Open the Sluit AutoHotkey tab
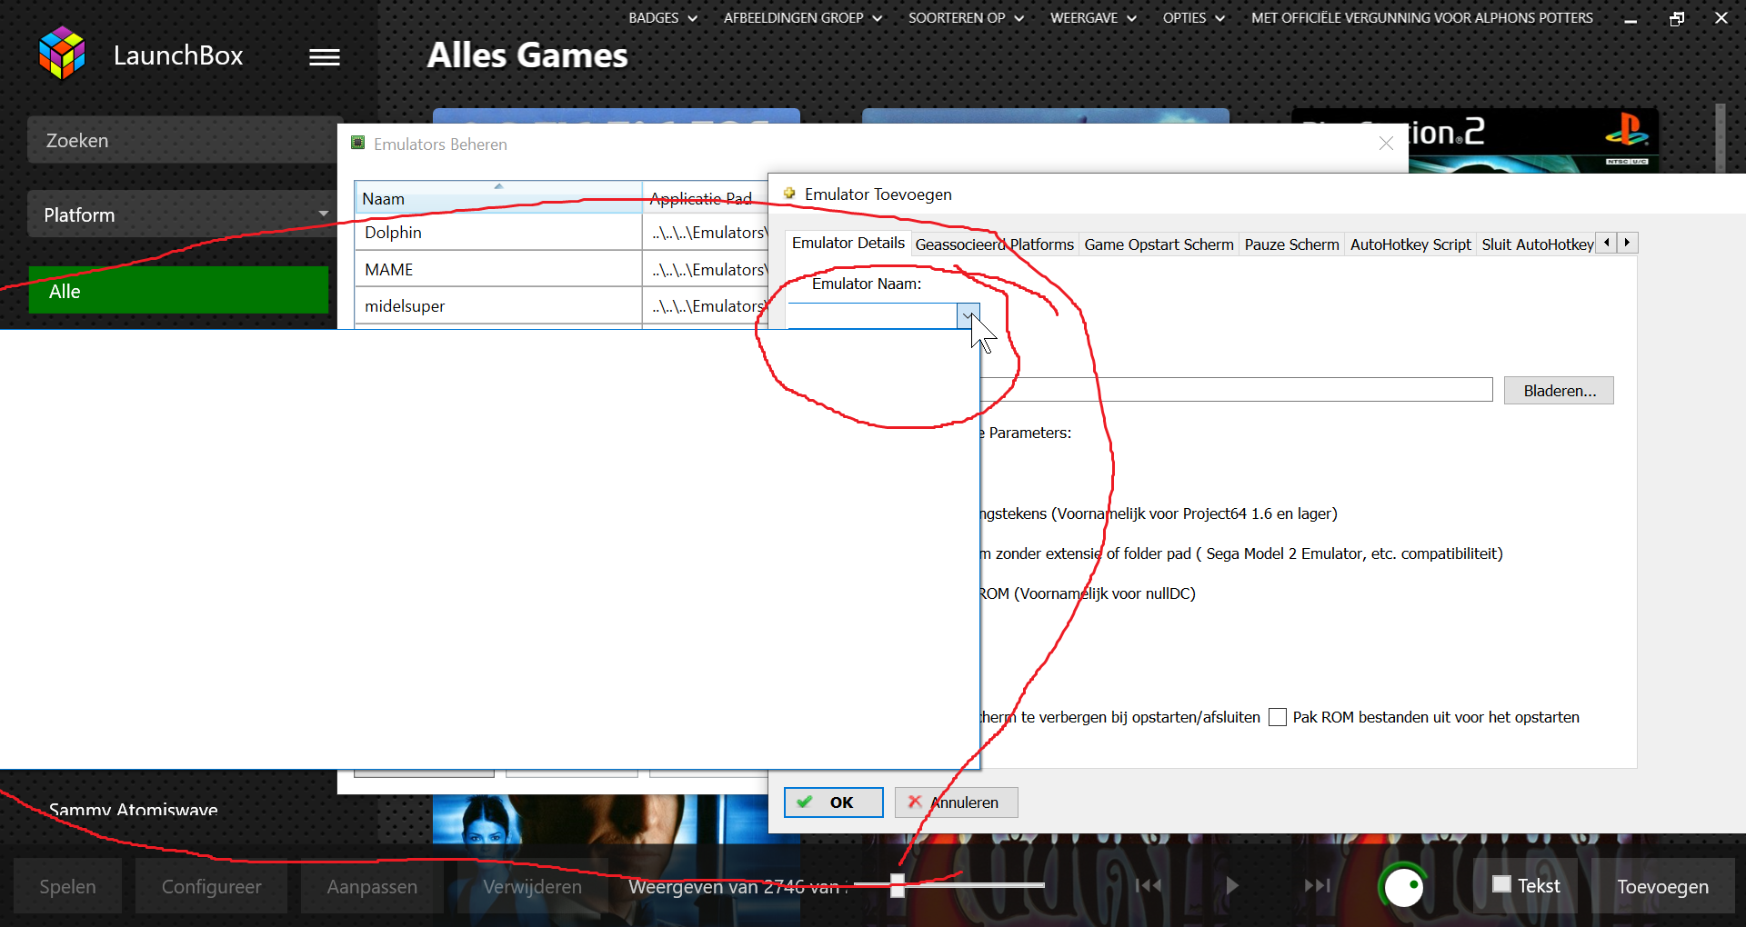Viewport: 1746px width, 927px height. coord(1537,244)
